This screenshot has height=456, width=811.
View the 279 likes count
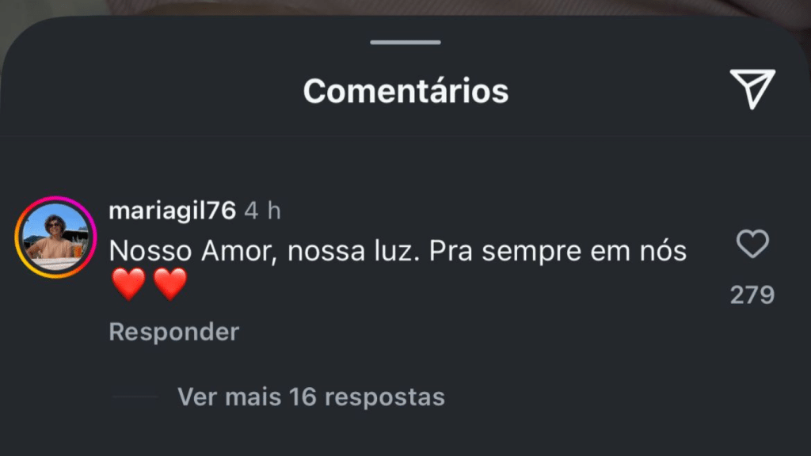(x=752, y=294)
